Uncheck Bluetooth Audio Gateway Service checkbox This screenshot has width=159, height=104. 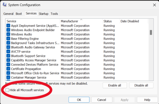(8, 47)
